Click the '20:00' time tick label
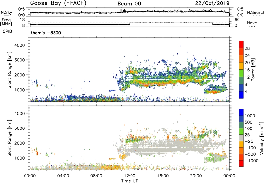The width and height of the screenshot is (265, 183). pyautogui.click(x=196, y=176)
